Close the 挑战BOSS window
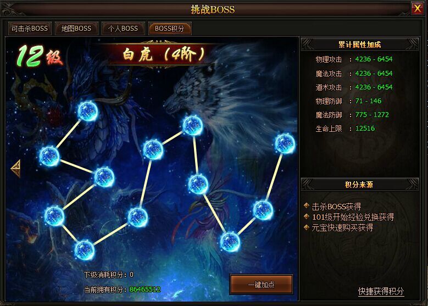 (418, 8)
